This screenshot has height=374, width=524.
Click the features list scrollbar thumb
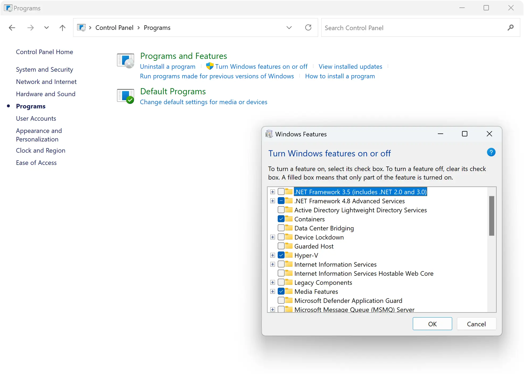(x=492, y=216)
